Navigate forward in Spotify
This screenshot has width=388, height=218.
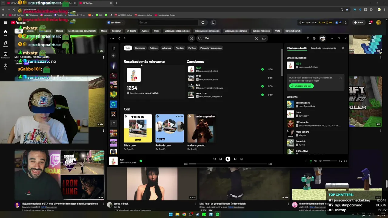click(x=124, y=38)
